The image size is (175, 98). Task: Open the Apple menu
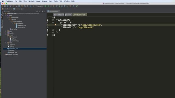[3, 1]
